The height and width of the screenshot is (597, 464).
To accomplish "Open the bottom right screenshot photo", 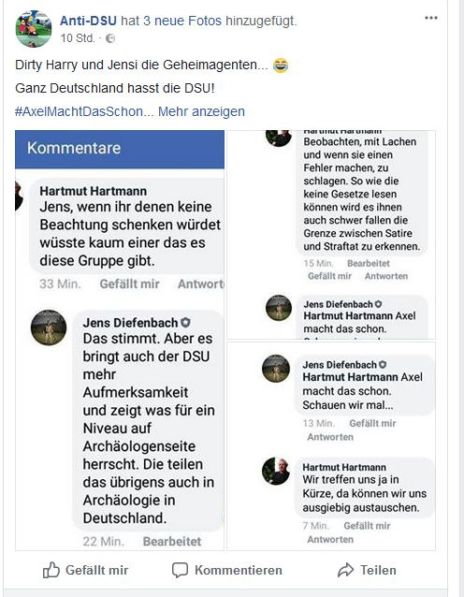I will 331,445.
